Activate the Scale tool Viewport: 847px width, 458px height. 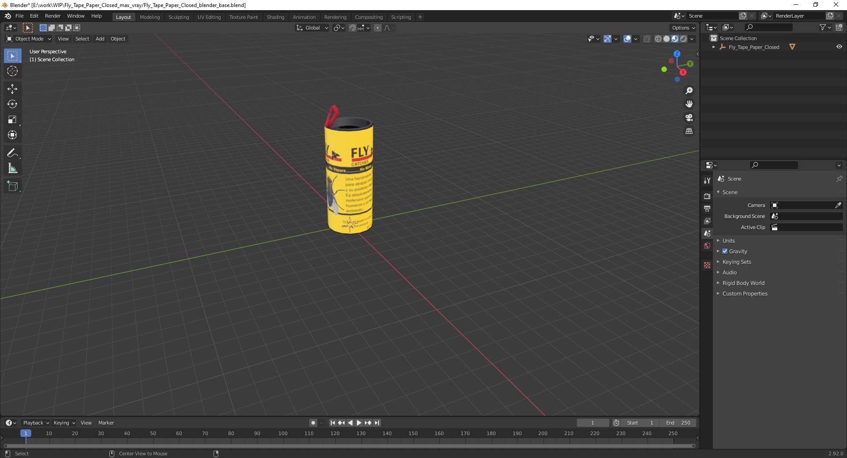click(x=12, y=120)
